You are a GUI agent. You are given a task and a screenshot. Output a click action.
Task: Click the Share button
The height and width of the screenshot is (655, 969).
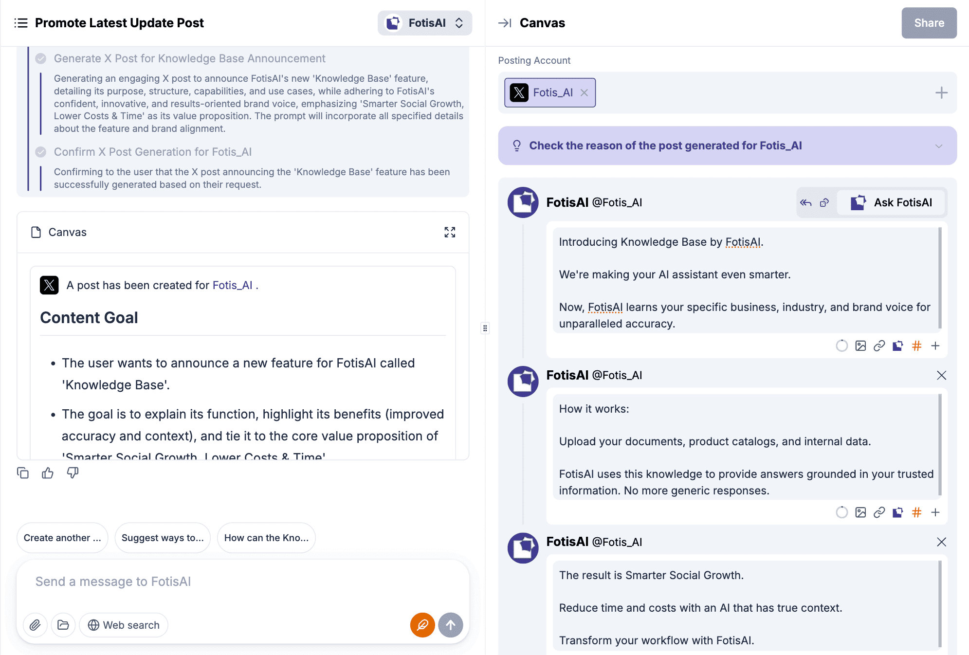click(929, 23)
